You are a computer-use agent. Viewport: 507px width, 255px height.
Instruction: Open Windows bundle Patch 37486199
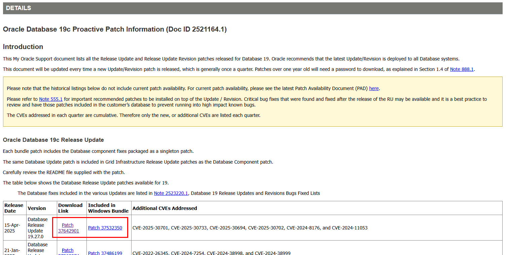point(105,253)
